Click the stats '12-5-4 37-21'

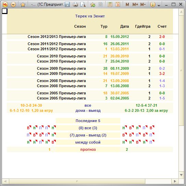coord(146,105)
